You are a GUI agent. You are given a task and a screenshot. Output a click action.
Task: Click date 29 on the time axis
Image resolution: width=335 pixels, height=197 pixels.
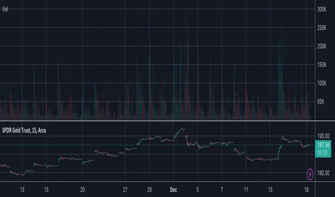coord(149,190)
